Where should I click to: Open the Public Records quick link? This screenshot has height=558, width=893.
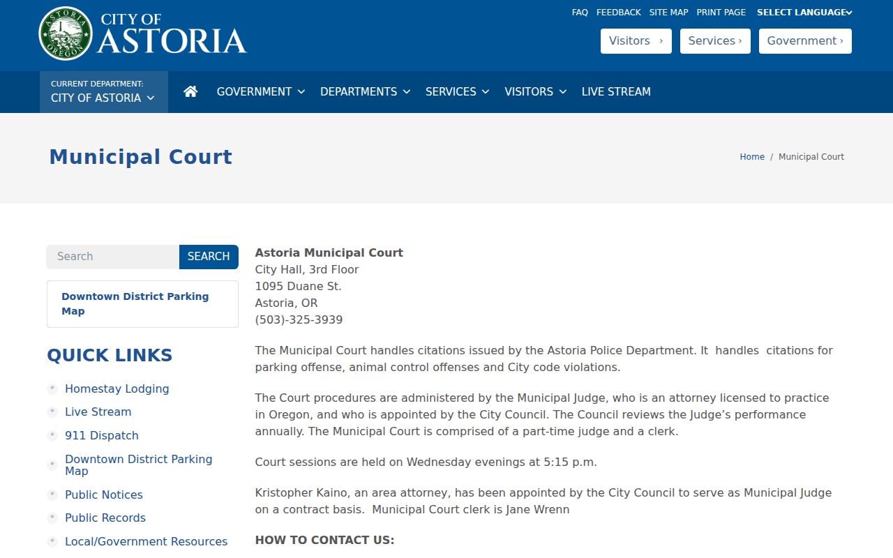point(105,518)
